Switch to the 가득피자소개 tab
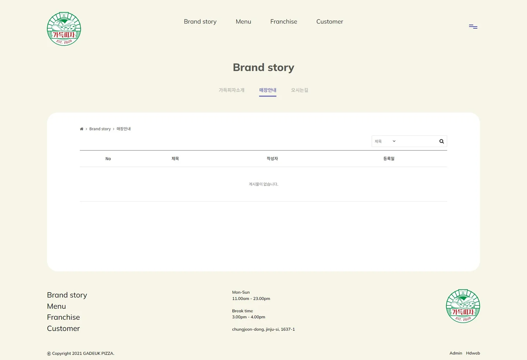Screen dimensions: 527x360 [x=232, y=90]
